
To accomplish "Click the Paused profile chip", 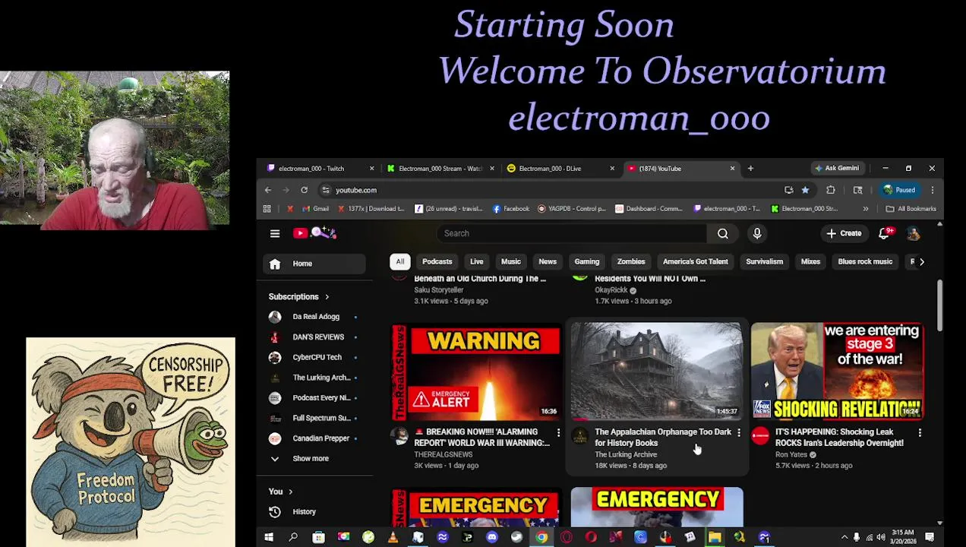I will tap(899, 190).
